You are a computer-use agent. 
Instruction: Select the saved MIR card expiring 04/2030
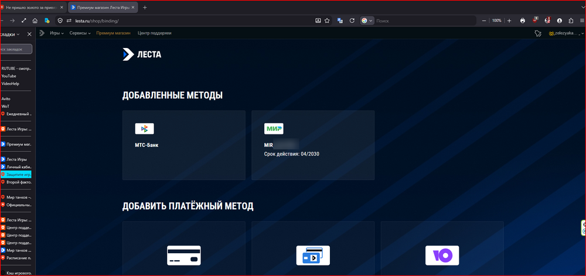[313, 145]
